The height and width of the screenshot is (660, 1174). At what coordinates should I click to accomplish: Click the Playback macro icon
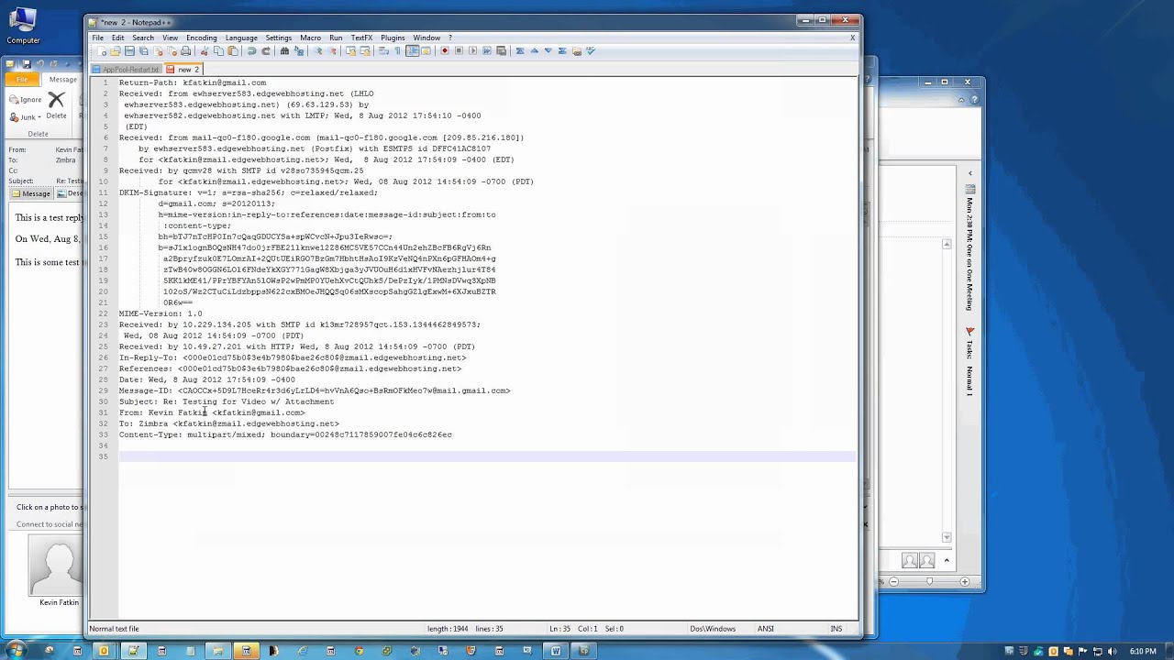[x=473, y=50]
